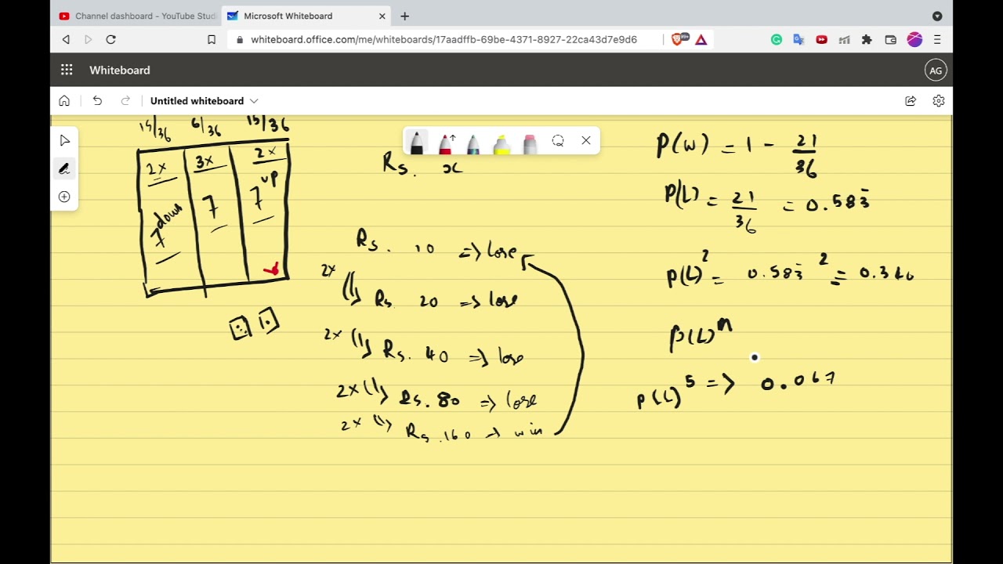Navigate back in the browser
This screenshot has height=564, width=1003.
pos(66,39)
